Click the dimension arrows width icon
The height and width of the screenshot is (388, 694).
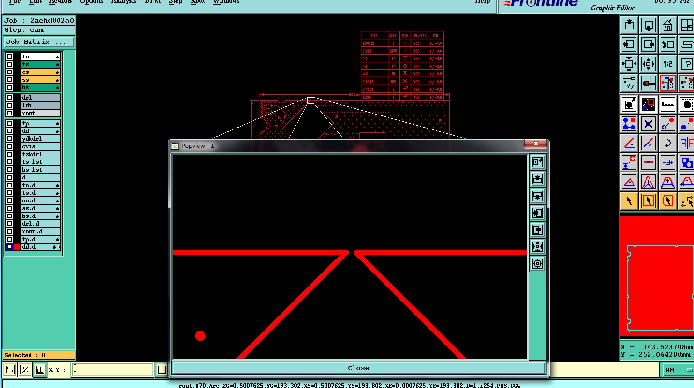(667, 162)
